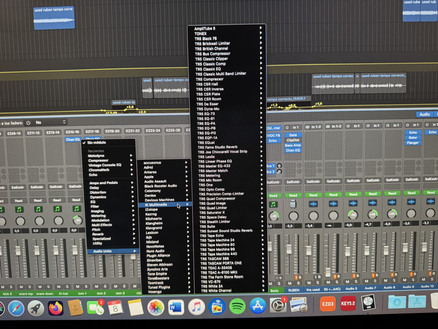Open the KEYS 2 app in the dock
Screen dimensions: 438x329
pyautogui.click(x=347, y=303)
